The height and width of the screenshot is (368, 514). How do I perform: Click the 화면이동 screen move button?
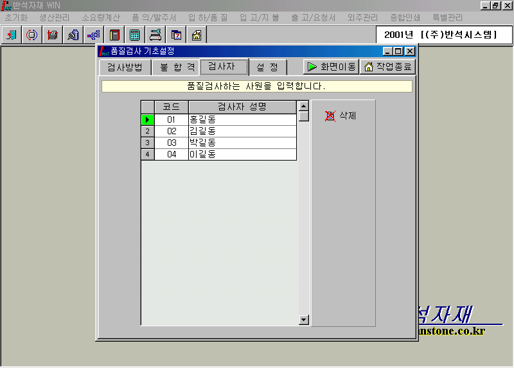tap(331, 67)
